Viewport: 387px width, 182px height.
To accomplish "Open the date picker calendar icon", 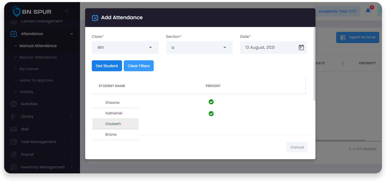I will coord(301,47).
